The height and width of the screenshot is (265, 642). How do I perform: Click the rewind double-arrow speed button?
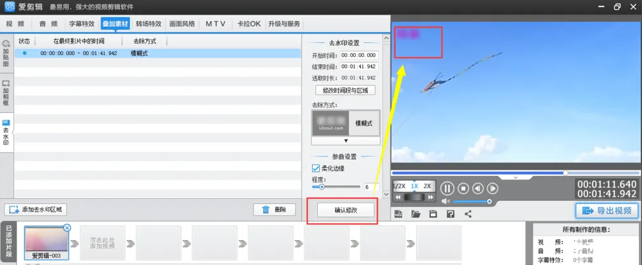(398, 197)
